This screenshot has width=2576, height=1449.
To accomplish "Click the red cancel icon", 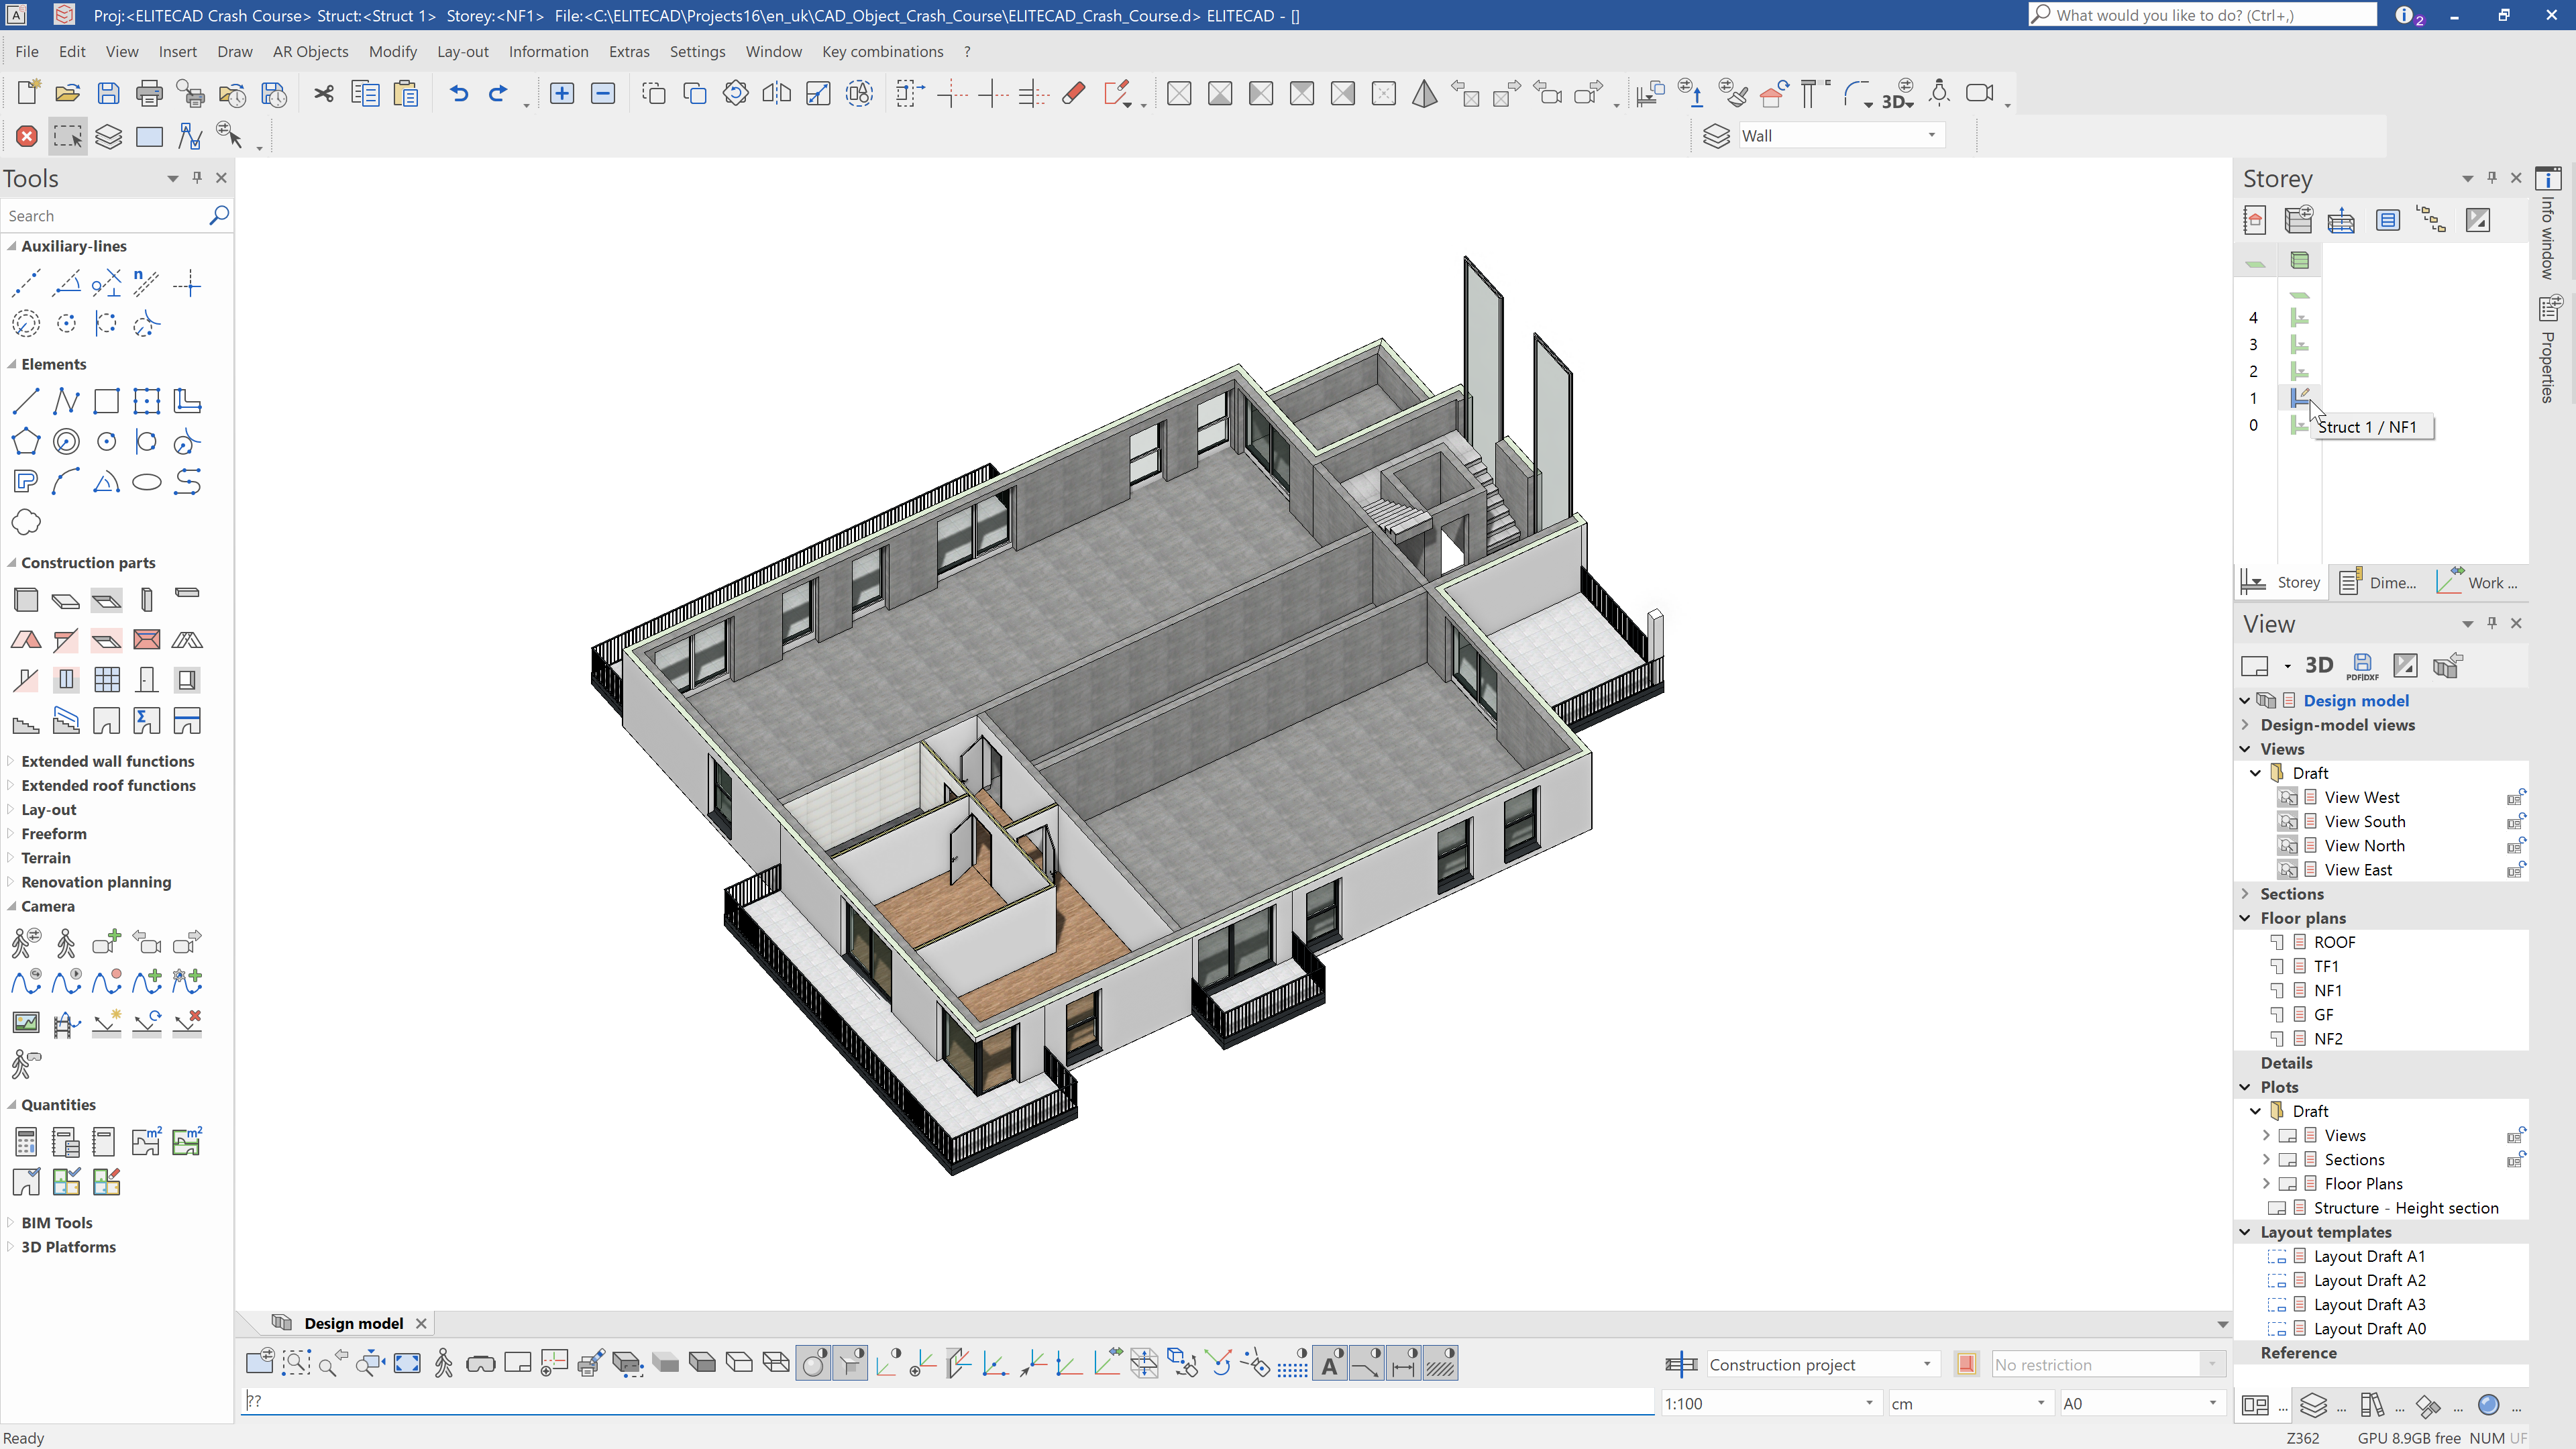I will point(27,136).
